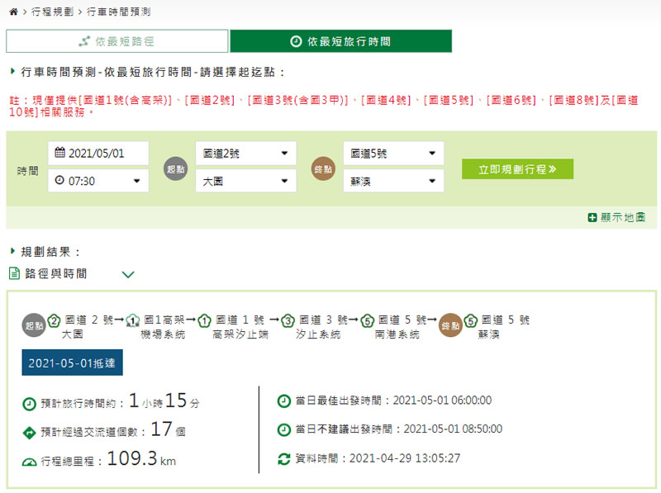Click the brown 終點 badge in route results
This screenshot has height=493, width=661.
tap(450, 325)
